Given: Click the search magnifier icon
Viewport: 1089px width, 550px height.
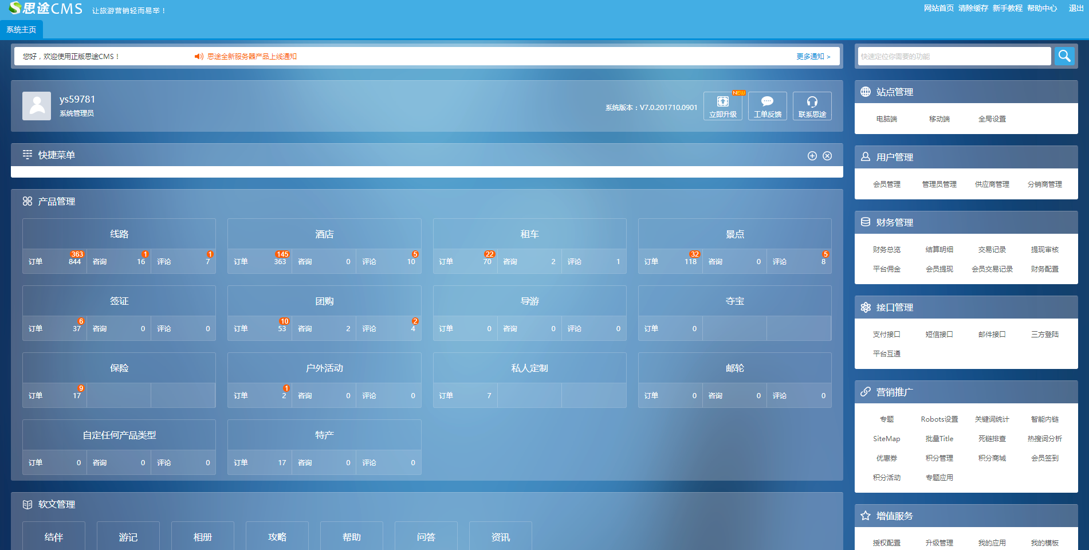Looking at the screenshot, I should click(x=1064, y=56).
